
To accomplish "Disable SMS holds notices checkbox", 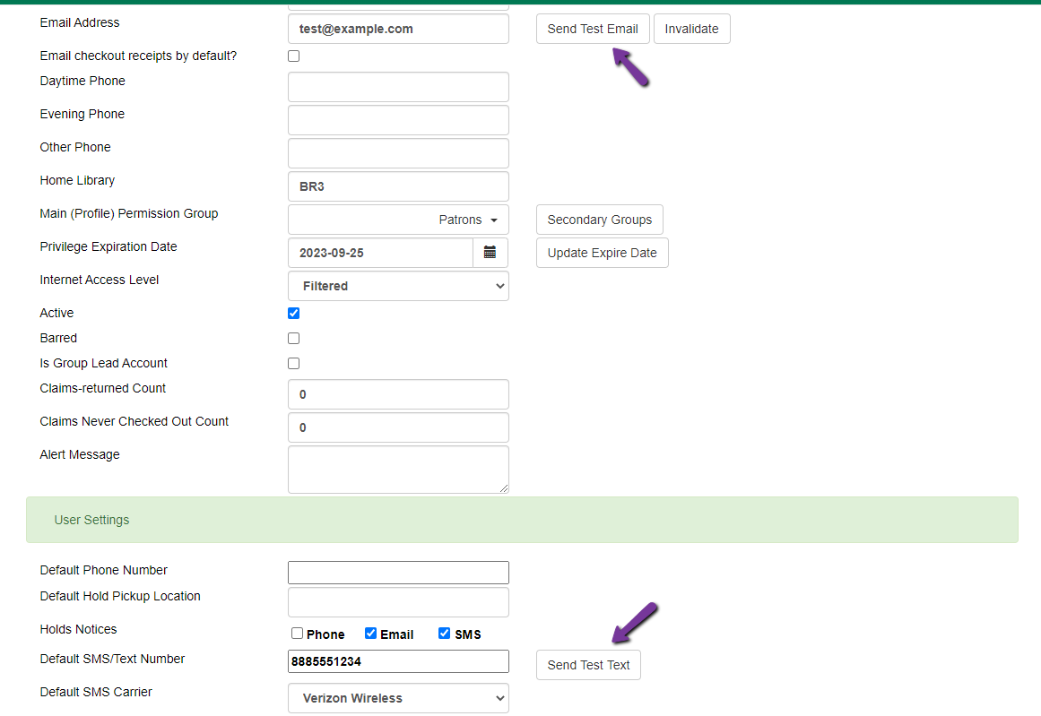I will click(444, 634).
